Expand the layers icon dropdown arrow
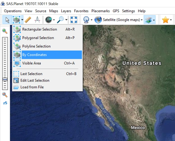 pos(154,20)
